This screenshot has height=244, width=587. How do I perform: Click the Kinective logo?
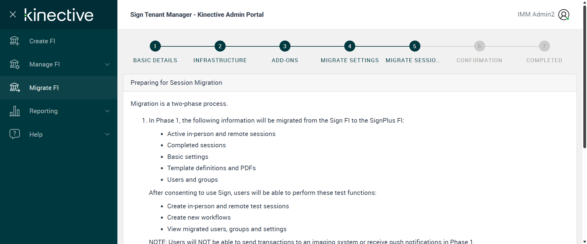59,15
